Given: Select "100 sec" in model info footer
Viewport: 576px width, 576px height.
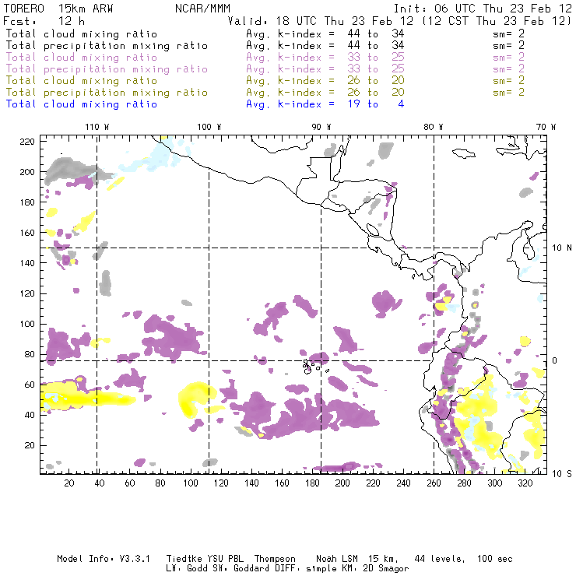Looking at the screenshot, I should tap(495, 559).
